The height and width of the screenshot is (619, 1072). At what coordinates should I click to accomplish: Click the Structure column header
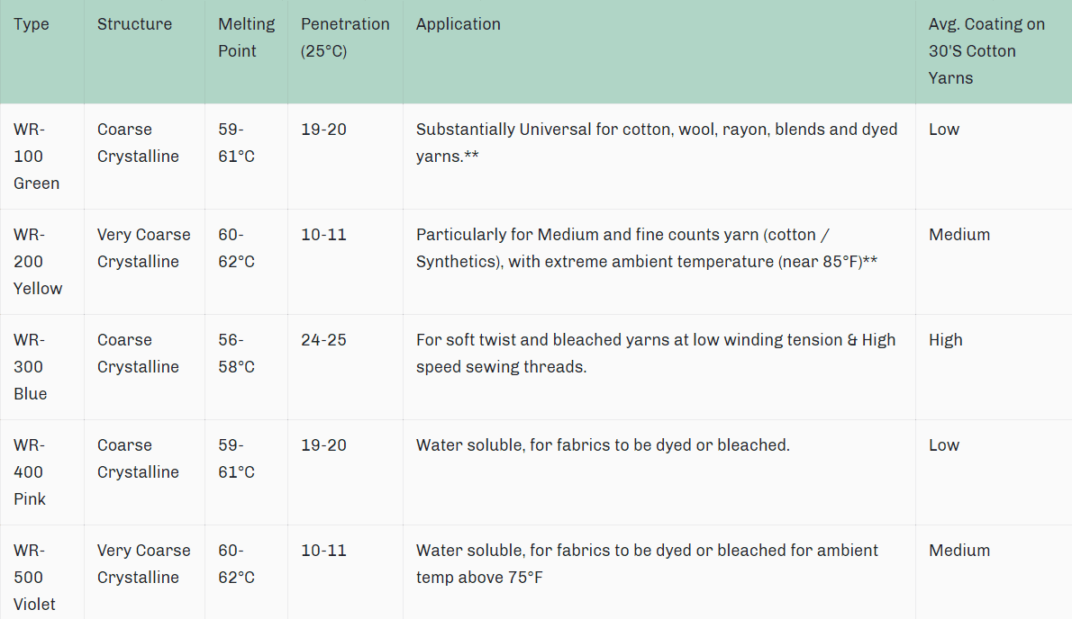pyautogui.click(x=134, y=24)
